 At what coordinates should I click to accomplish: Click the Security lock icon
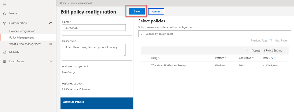pyautogui.click(x=5, y=52)
